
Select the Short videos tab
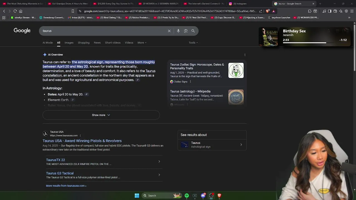(x=113, y=42)
